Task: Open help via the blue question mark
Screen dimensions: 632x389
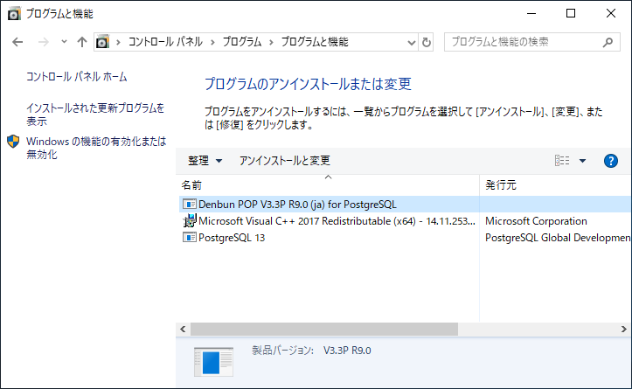Action: point(611,161)
